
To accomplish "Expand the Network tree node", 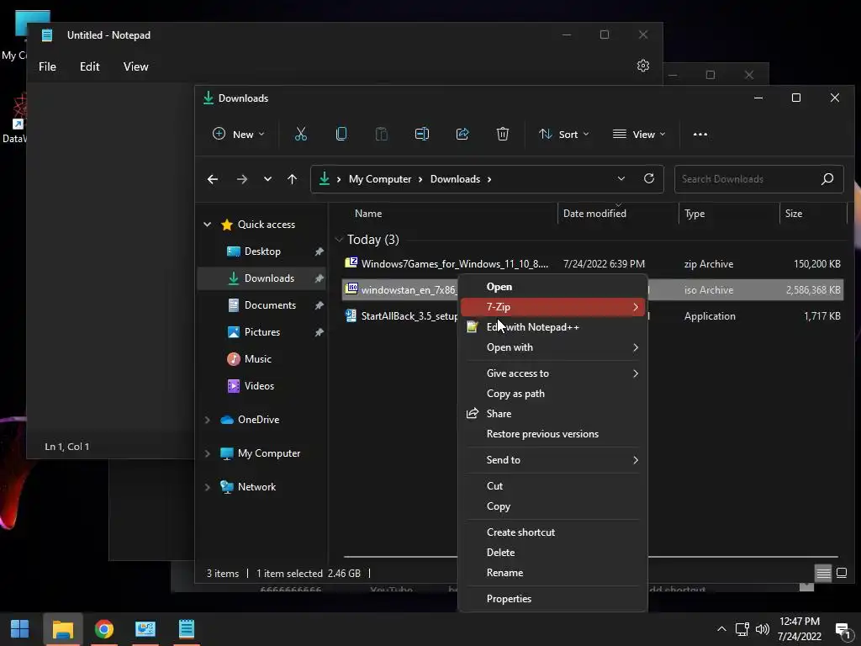I will (x=207, y=487).
